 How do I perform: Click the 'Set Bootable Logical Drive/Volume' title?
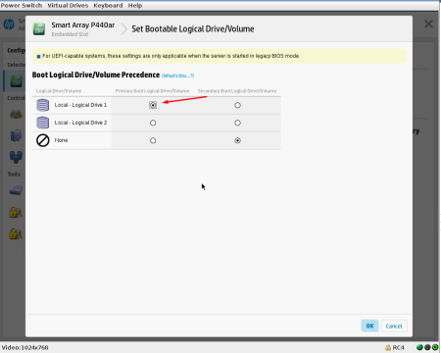[193, 28]
